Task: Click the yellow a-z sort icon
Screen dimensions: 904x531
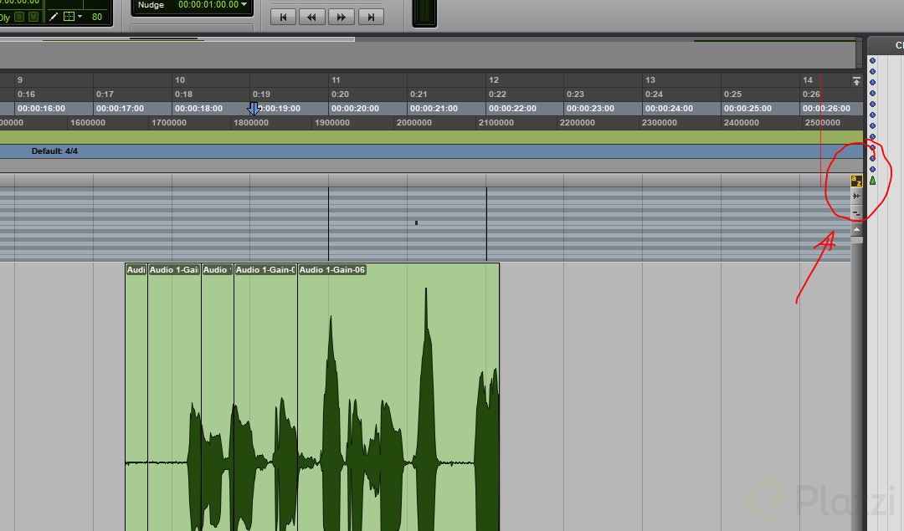Action: [x=856, y=181]
